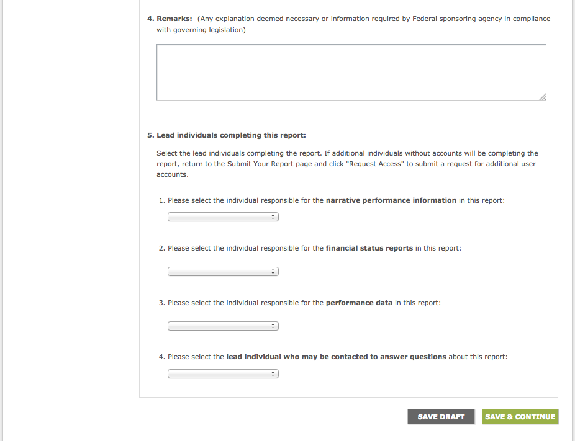575x441 pixels.
Task: Click the "4. Remarks:" label
Action: 170,19
